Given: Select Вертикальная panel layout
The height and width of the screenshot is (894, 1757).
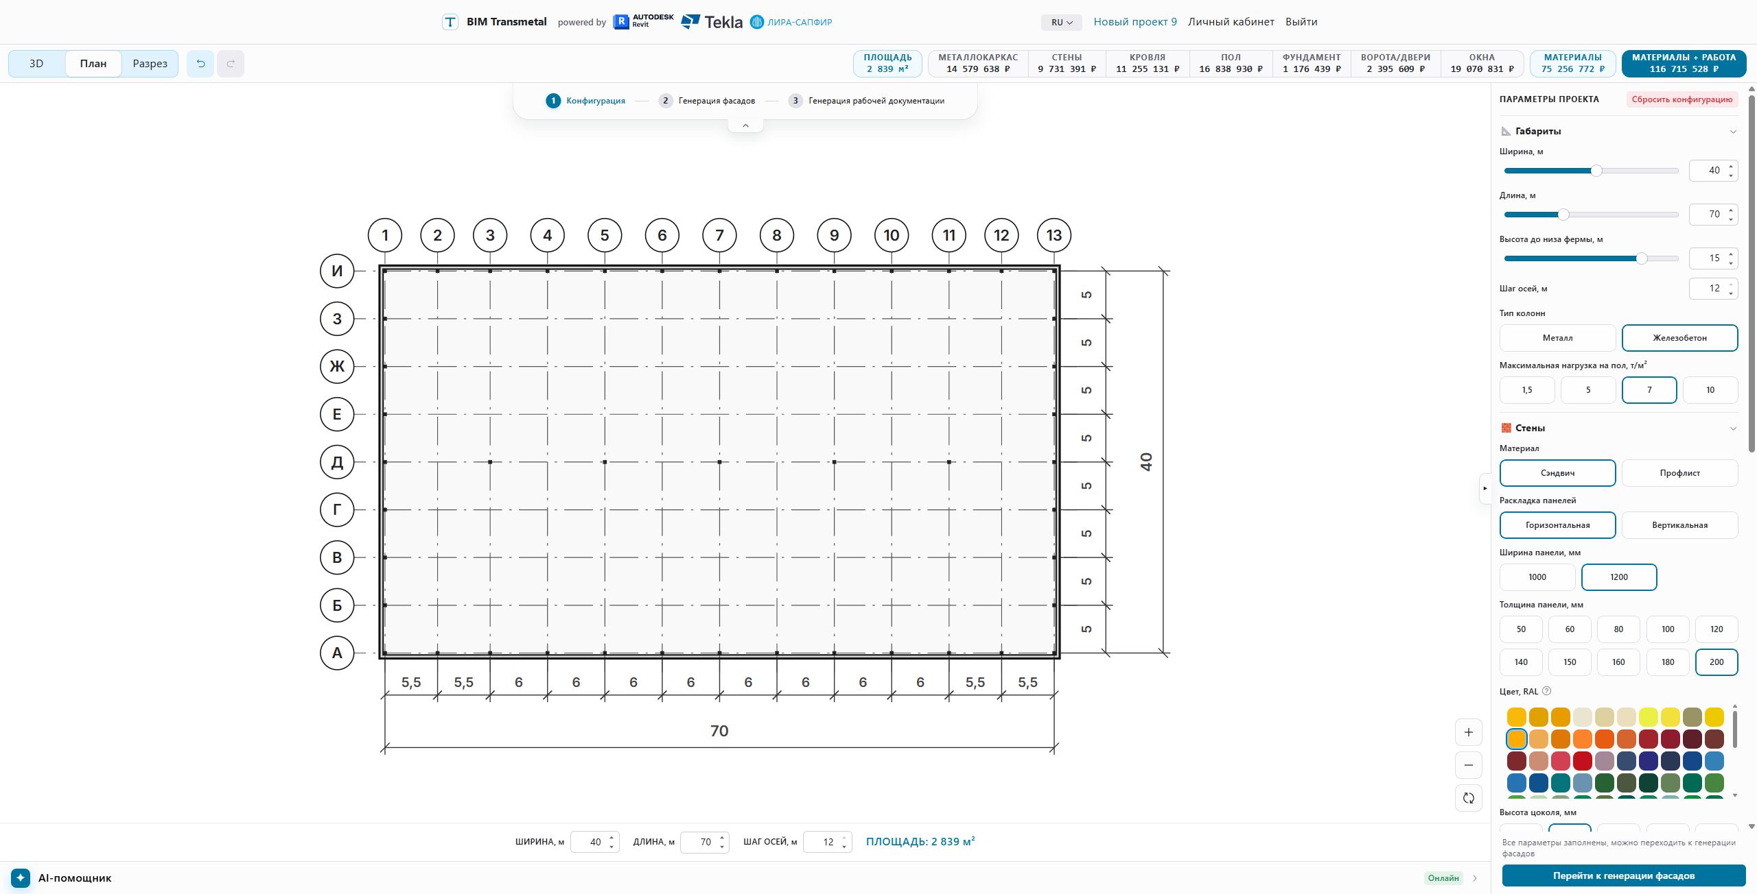Looking at the screenshot, I should [x=1679, y=525].
